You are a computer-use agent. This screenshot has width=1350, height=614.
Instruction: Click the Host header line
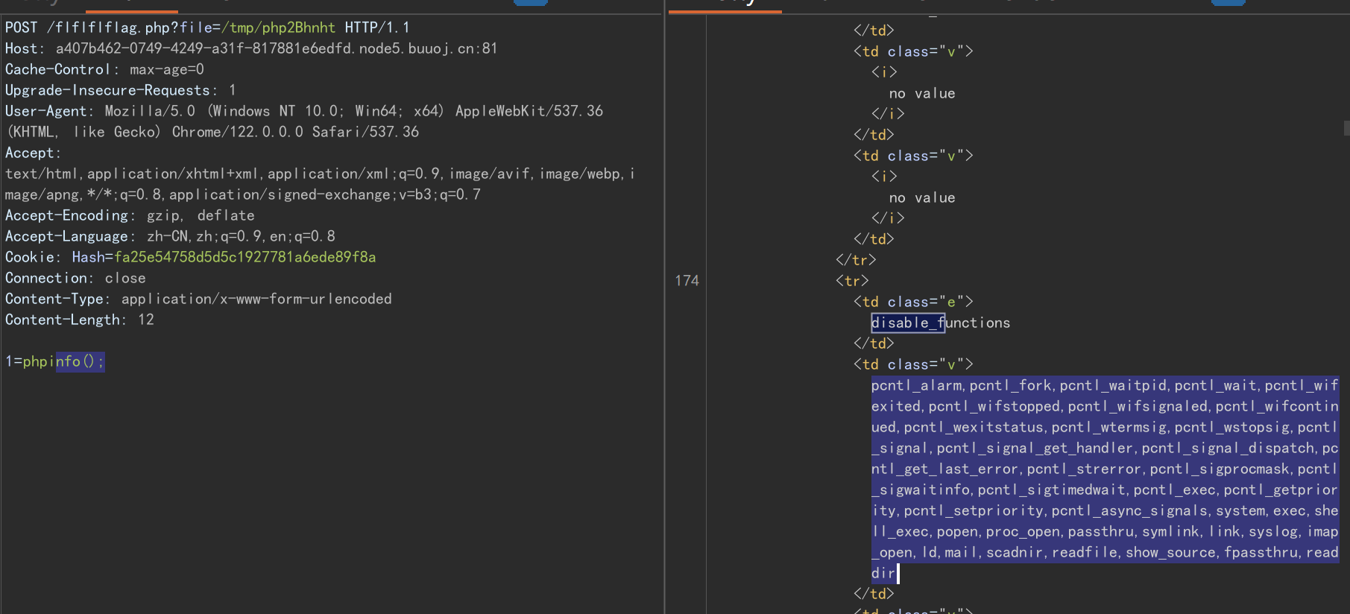tap(251, 48)
